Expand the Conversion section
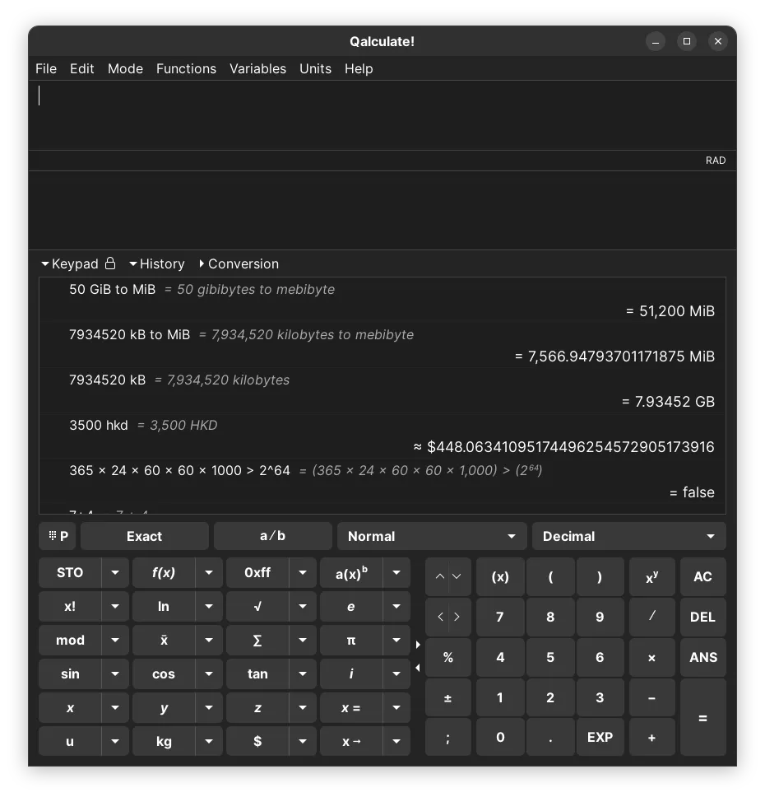Image resolution: width=765 pixels, height=797 pixels. point(239,263)
